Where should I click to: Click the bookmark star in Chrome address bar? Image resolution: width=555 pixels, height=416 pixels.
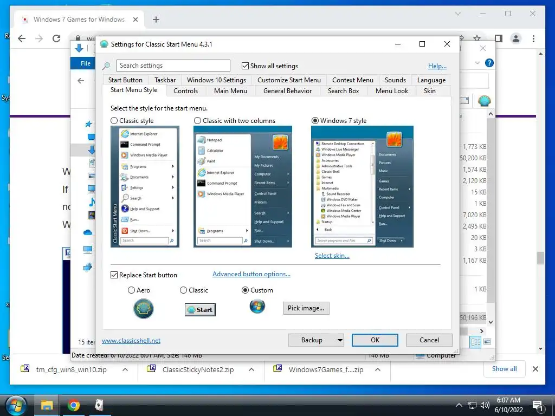tap(477, 38)
